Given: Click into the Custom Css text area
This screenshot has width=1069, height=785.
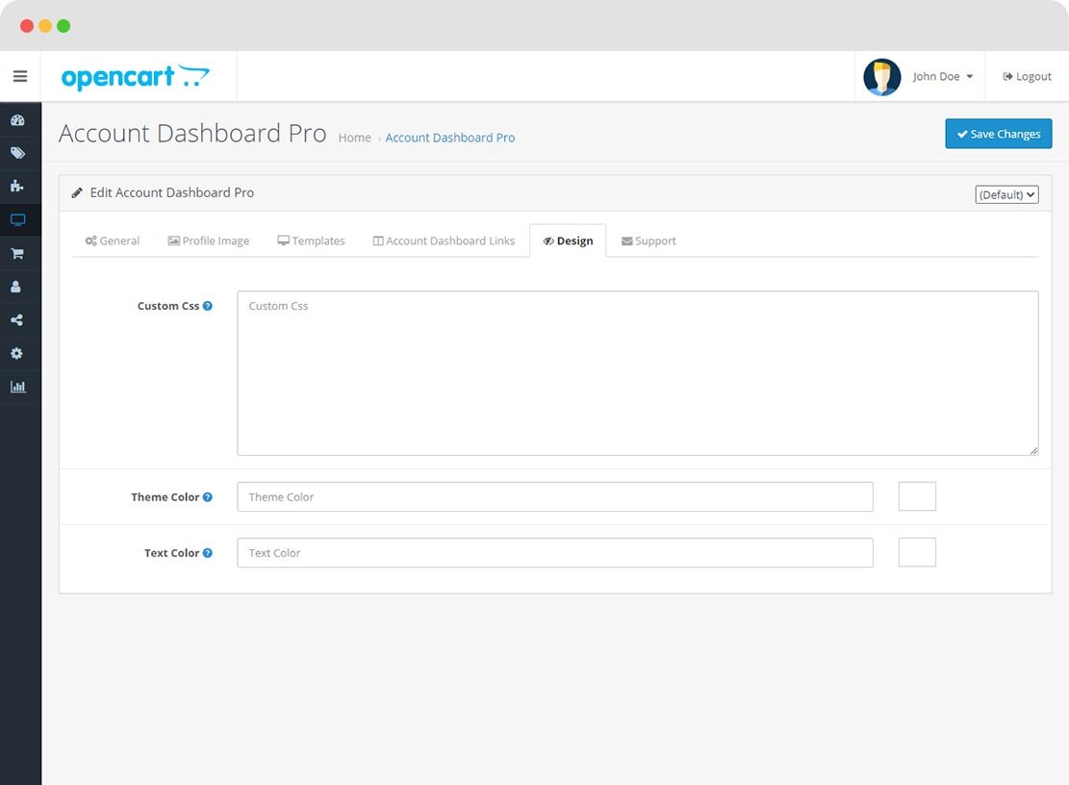Looking at the screenshot, I should [x=637, y=373].
